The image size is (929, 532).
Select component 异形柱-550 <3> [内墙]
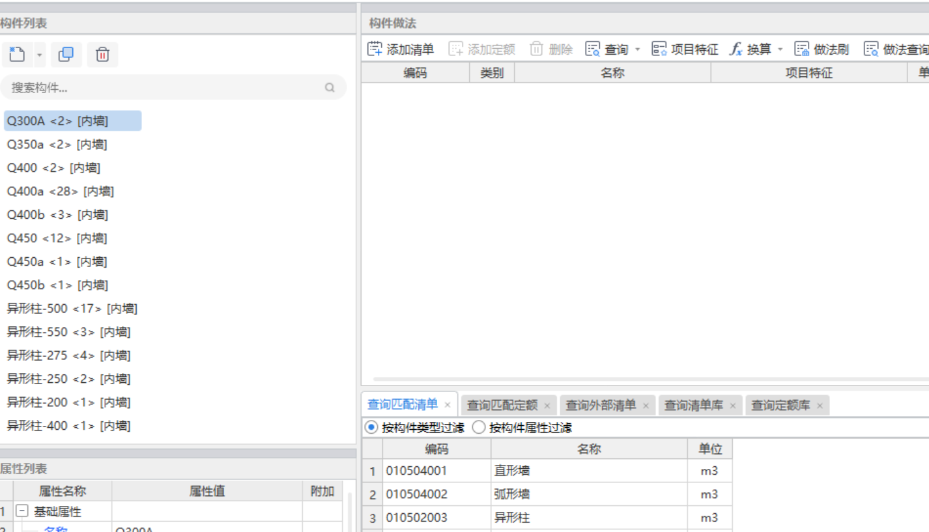tap(68, 332)
